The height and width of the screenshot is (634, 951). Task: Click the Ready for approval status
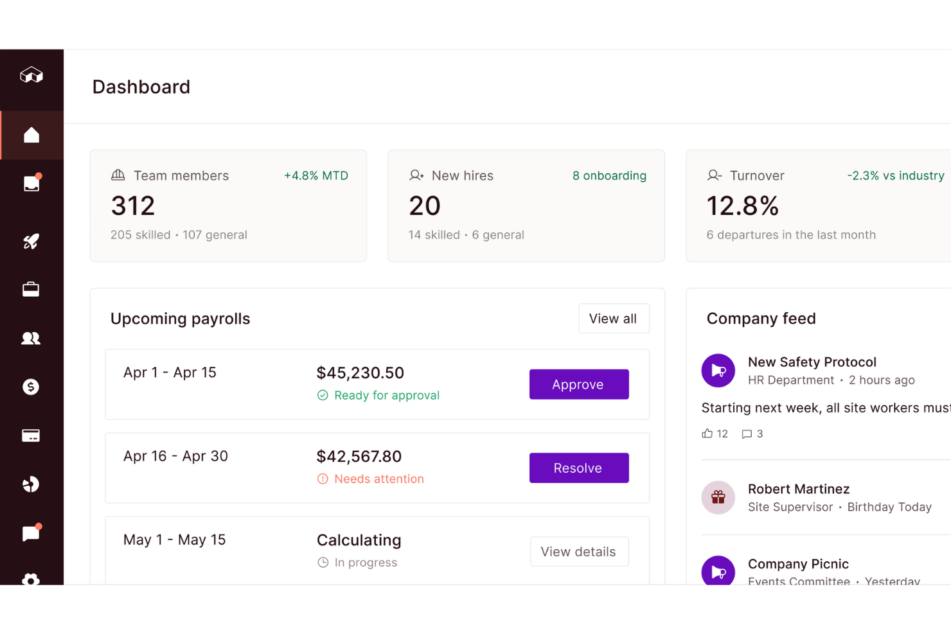pyautogui.click(x=378, y=396)
